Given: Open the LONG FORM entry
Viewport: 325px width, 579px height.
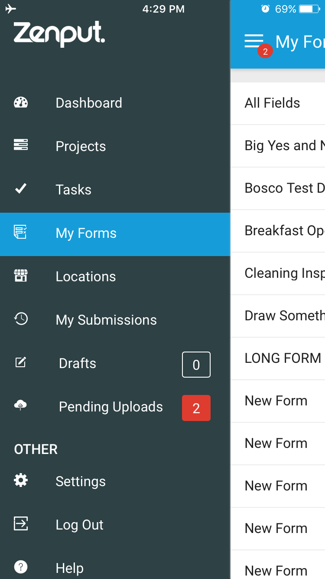Looking at the screenshot, I should (x=278, y=359).
